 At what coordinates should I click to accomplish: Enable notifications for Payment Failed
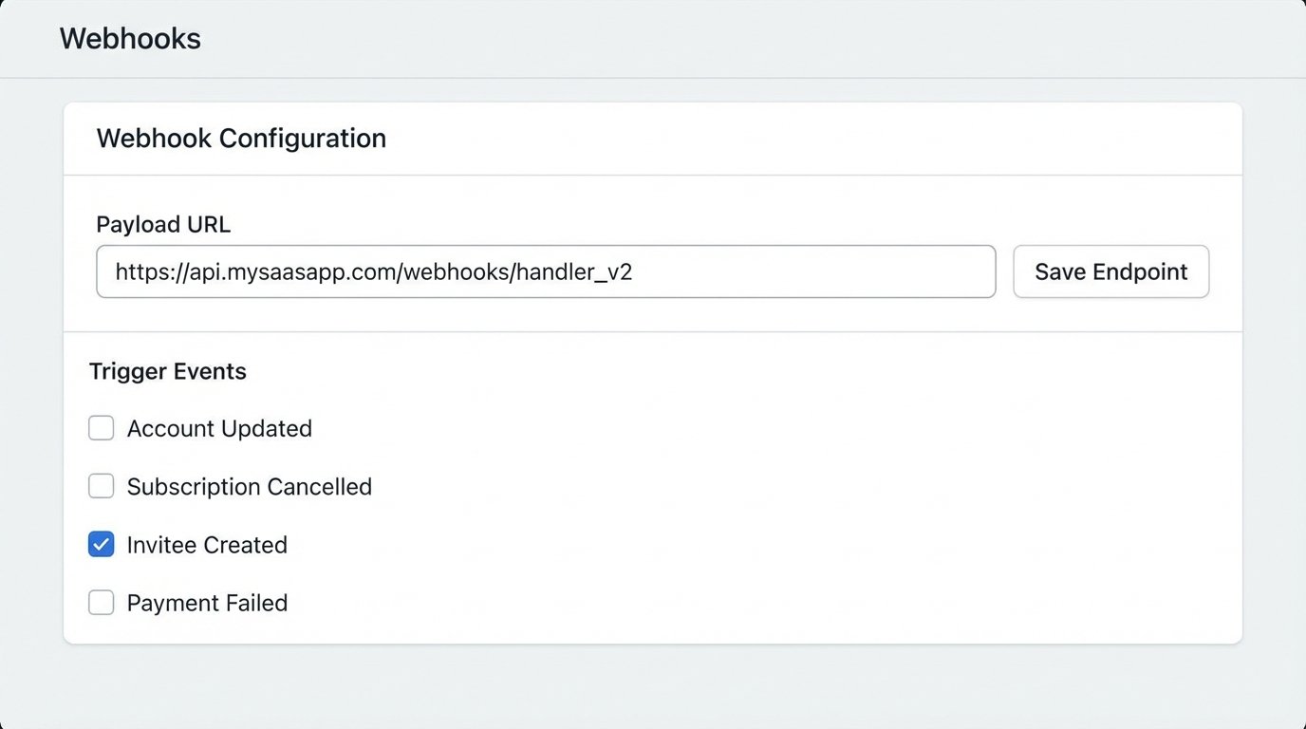[x=101, y=603]
